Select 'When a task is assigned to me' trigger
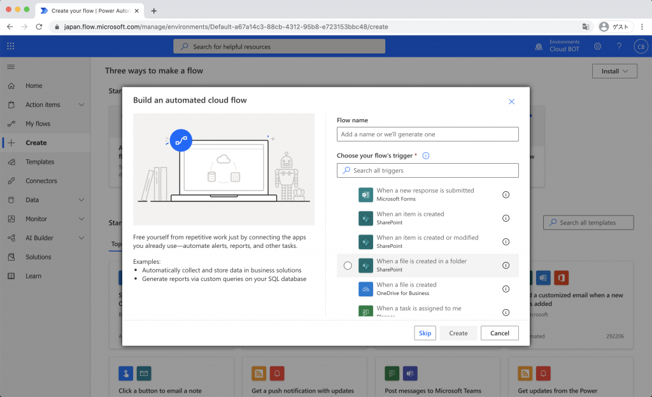Viewport: 652px width, 397px height. pos(427,311)
